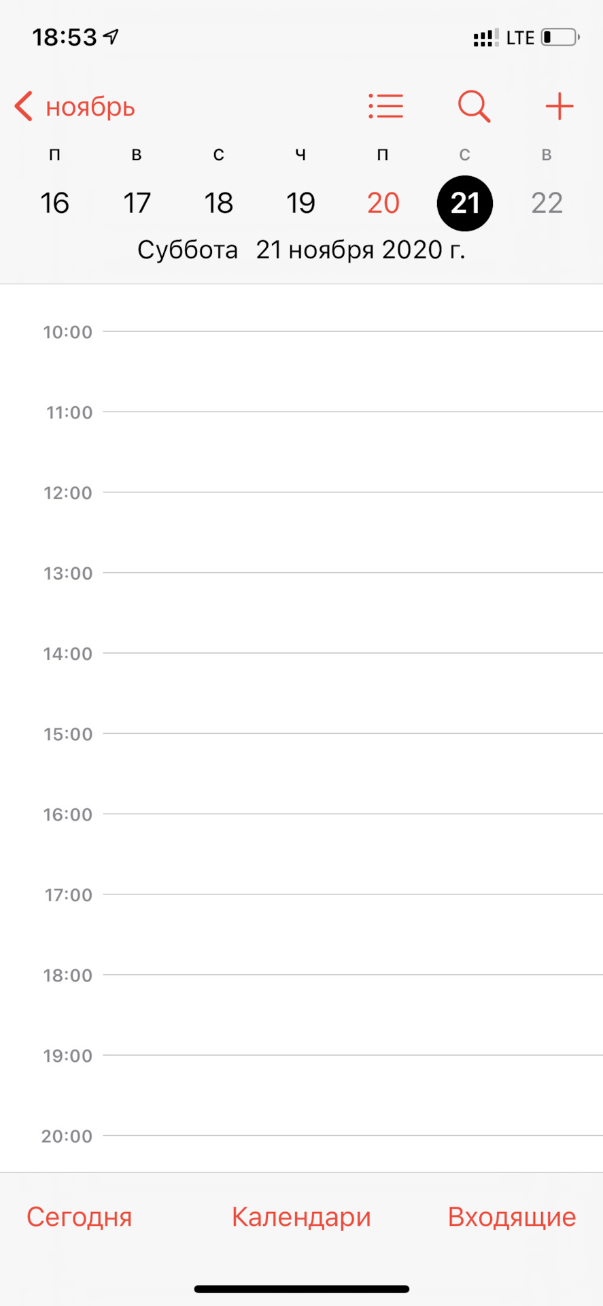Viewport: 603px width, 1306px height.
Task: Select Tuesday 17 in week strip
Action: pos(137,203)
